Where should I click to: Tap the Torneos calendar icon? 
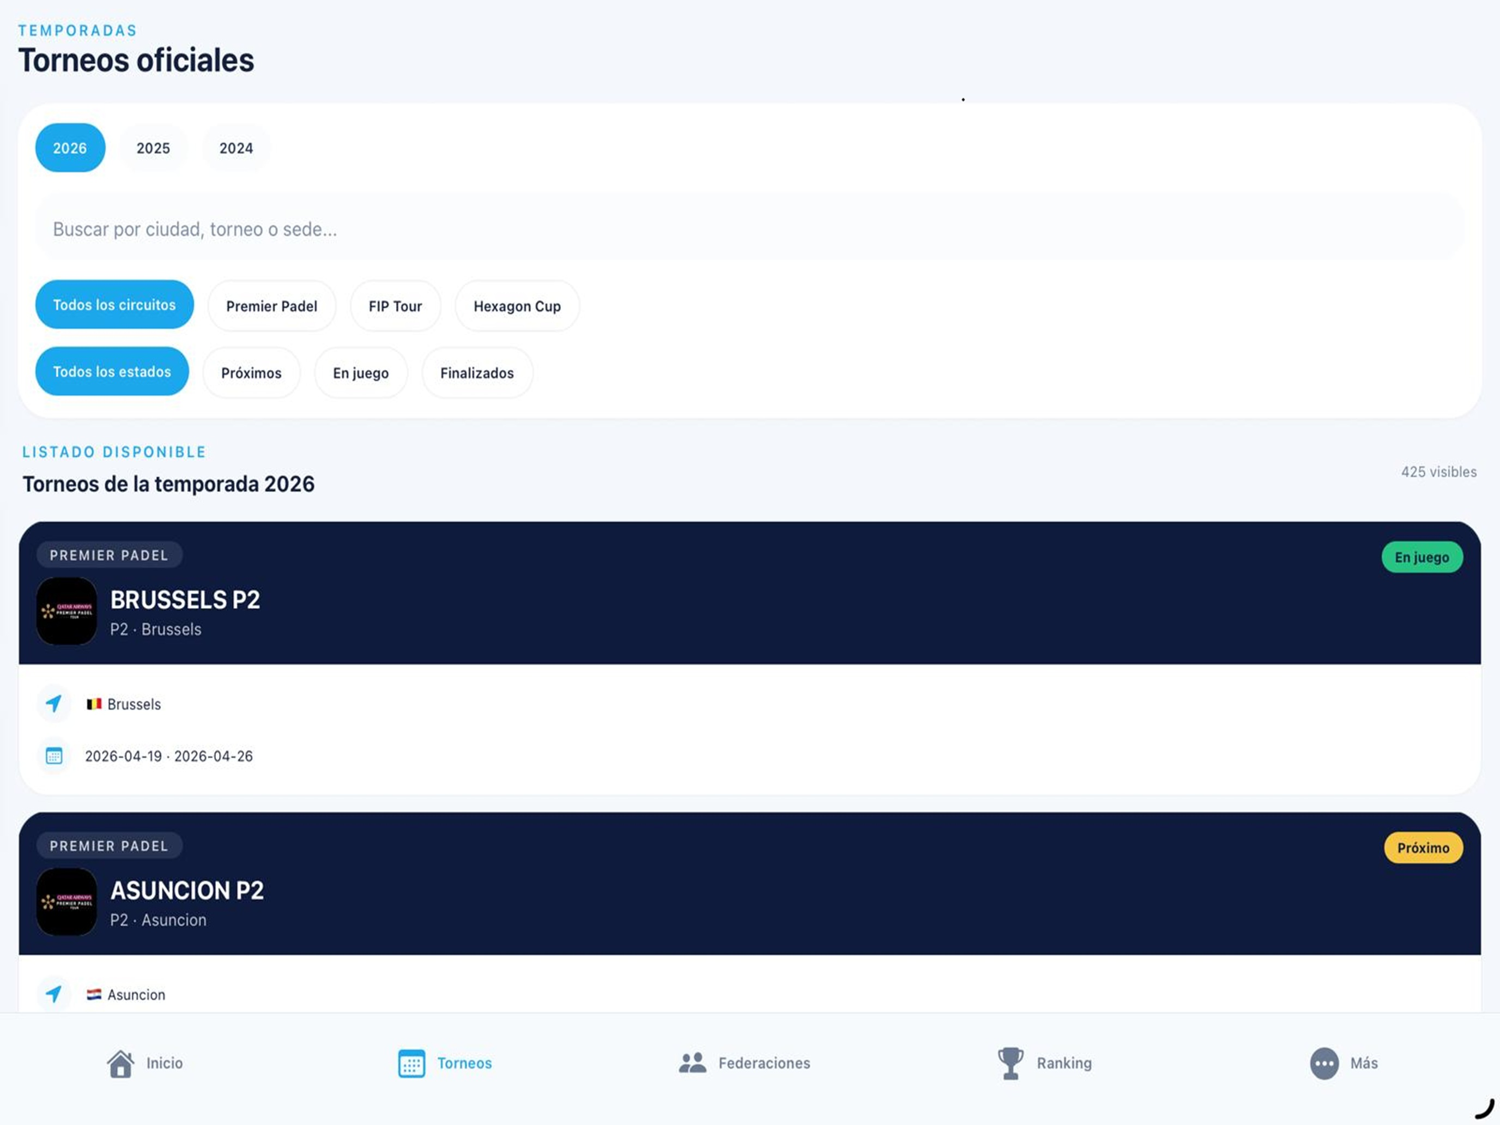(412, 1063)
